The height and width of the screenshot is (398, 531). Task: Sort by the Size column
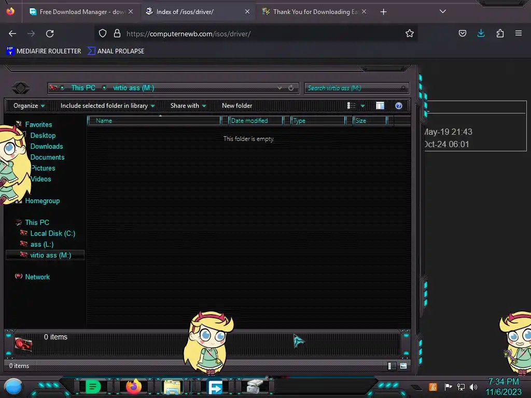click(x=370, y=121)
